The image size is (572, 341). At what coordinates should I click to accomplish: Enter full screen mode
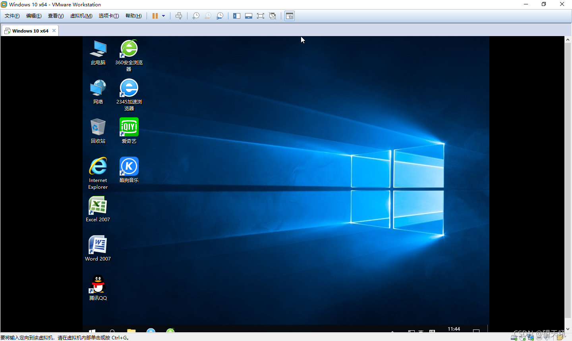tap(261, 16)
